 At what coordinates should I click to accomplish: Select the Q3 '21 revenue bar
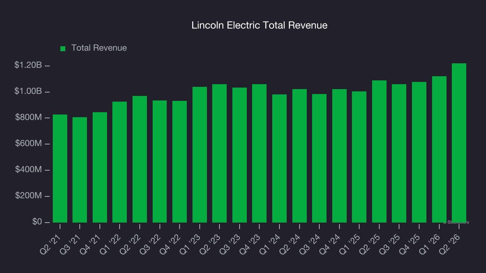click(80, 170)
